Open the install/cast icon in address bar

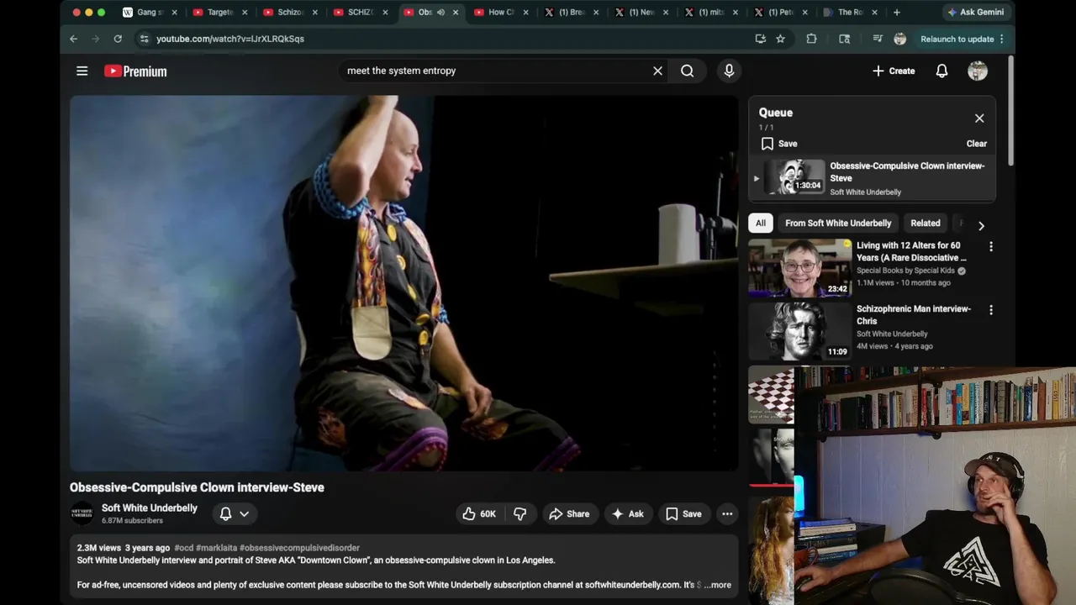tap(760, 39)
